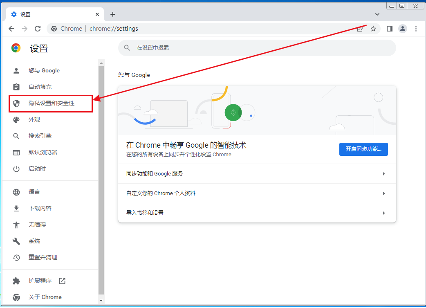Open the profile avatar menu

coord(403,29)
